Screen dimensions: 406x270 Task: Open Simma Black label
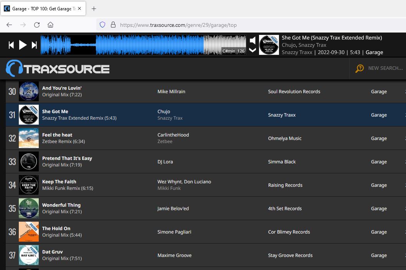pyautogui.click(x=282, y=162)
